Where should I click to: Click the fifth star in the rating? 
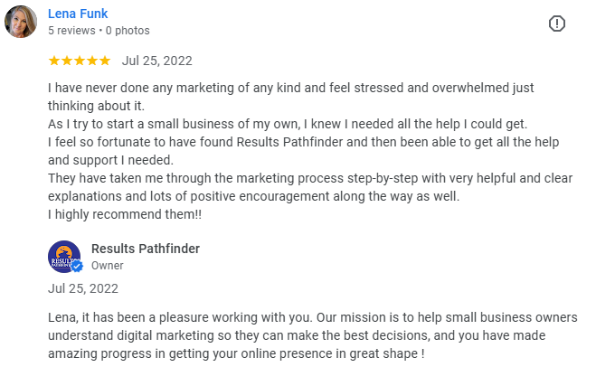pyautogui.click(x=105, y=61)
